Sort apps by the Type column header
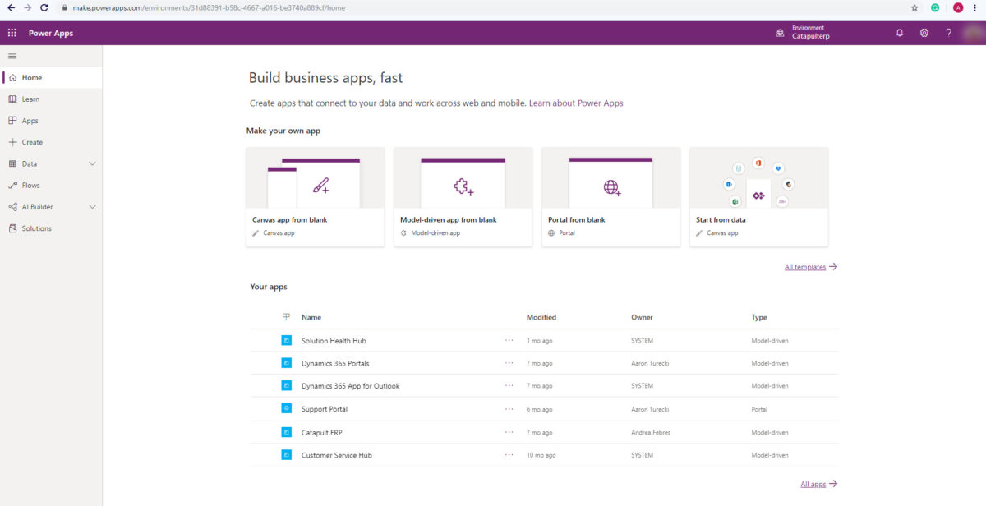Viewport: 986px width, 506px height. pyautogui.click(x=759, y=317)
